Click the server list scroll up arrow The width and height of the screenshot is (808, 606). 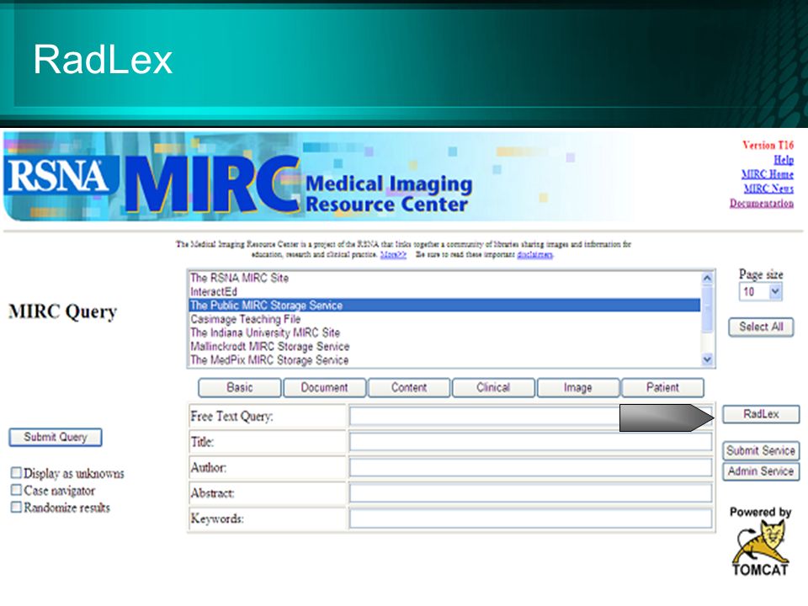pyautogui.click(x=708, y=279)
